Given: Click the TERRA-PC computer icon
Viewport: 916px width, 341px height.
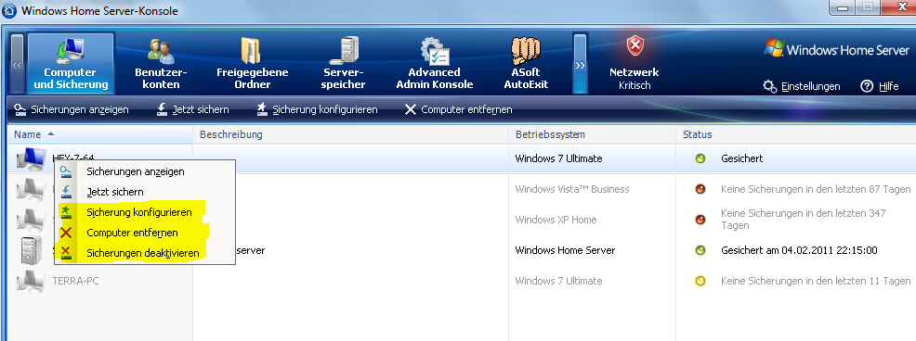Looking at the screenshot, I should (31, 281).
